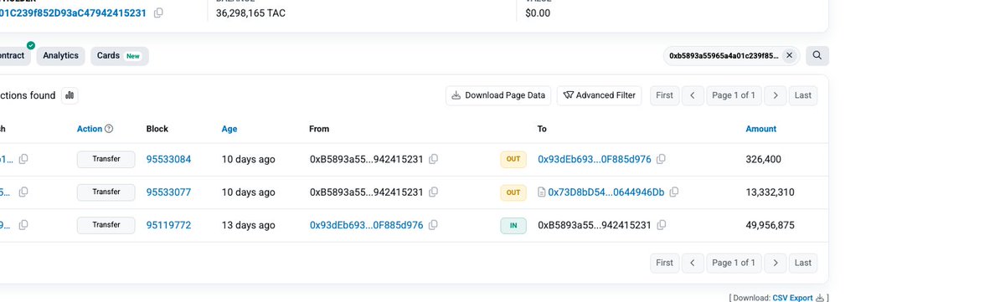Switch to the Analytics tab
The image size is (1005, 302).
[x=60, y=55]
